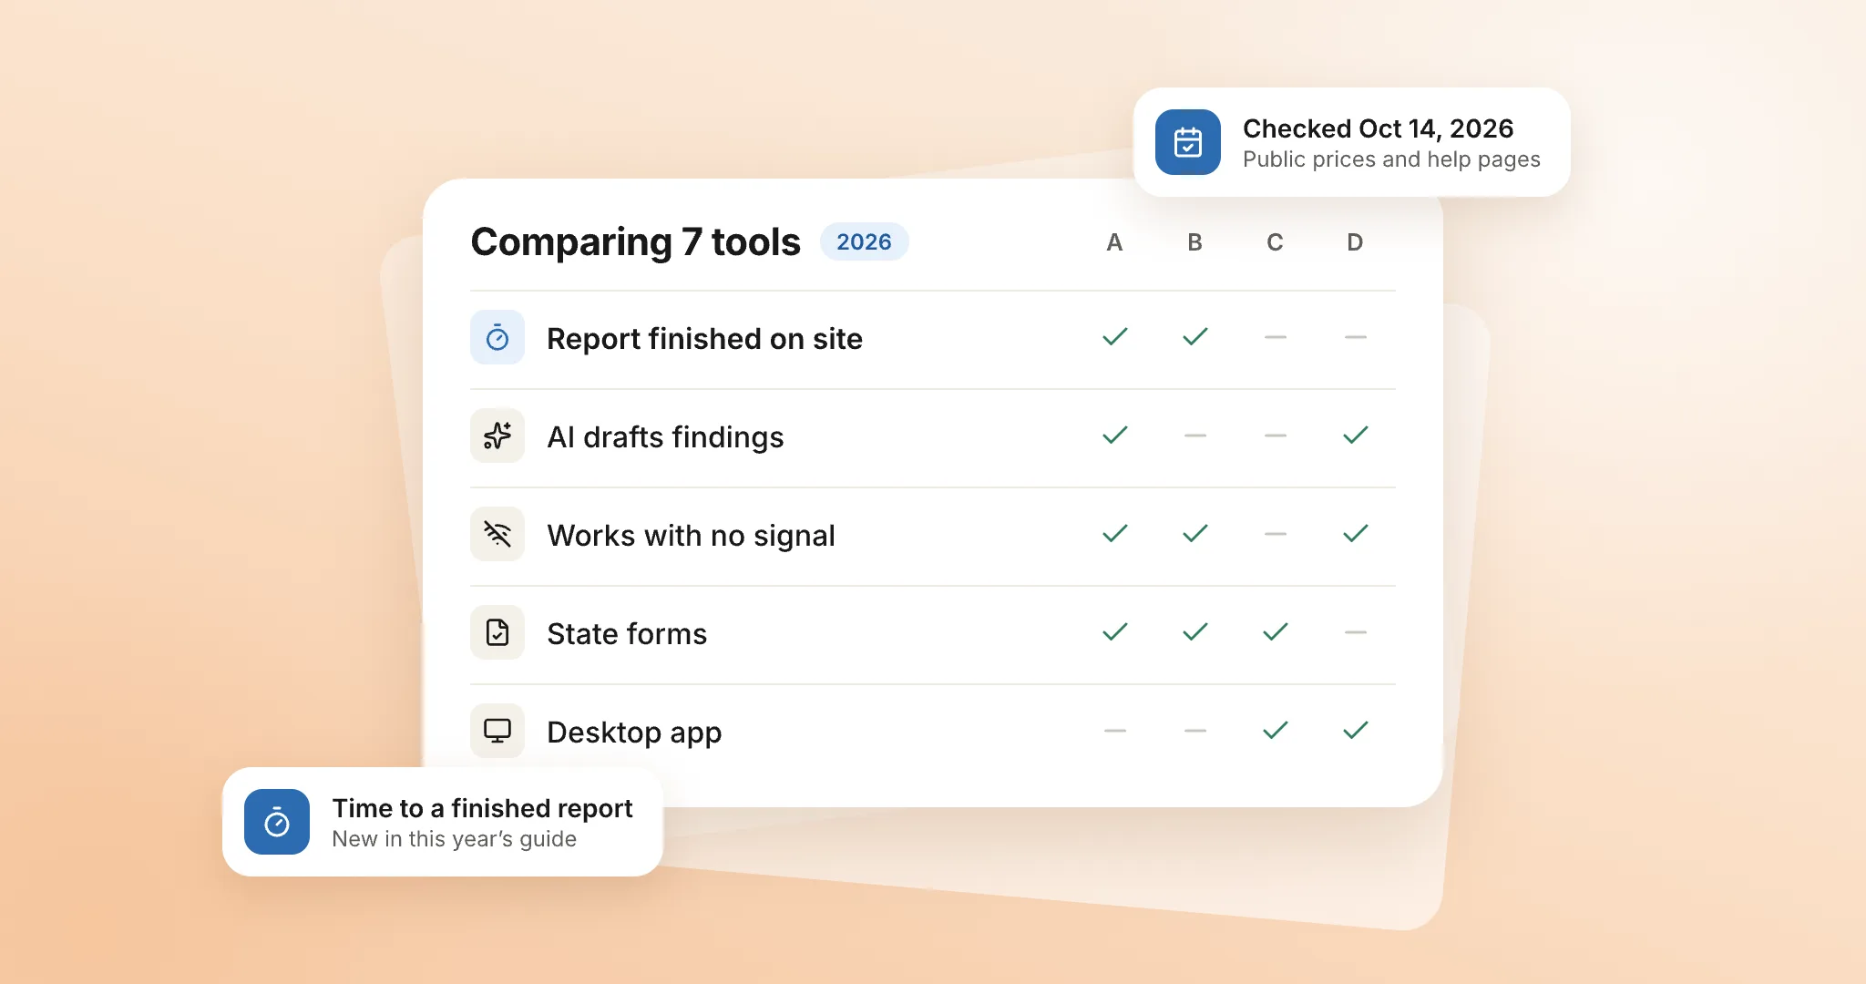Image resolution: width=1866 pixels, height=984 pixels.
Task: Click the blue stopwatch icon beside Time to a finished report
Action: point(277,822)
